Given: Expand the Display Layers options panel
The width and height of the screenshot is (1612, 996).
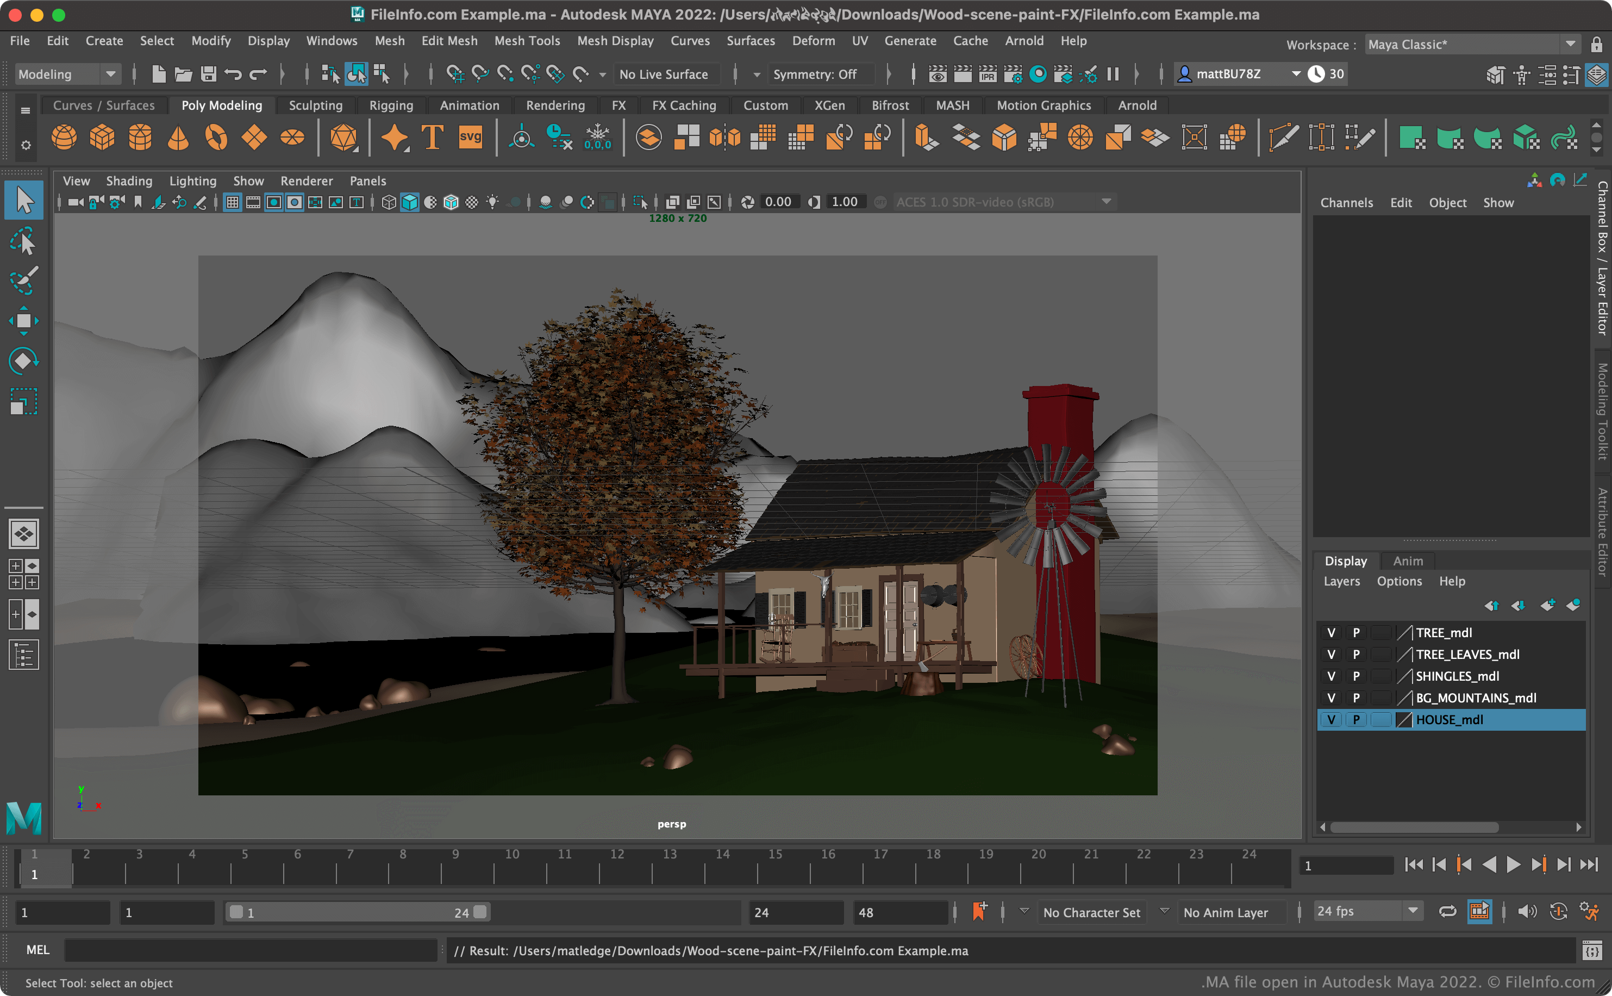Looking at the screenshot, I should coord(1399,580).
